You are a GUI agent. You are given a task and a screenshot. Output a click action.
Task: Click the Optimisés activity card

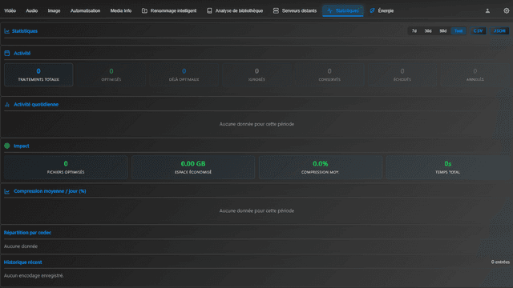[x=111, y=74]
